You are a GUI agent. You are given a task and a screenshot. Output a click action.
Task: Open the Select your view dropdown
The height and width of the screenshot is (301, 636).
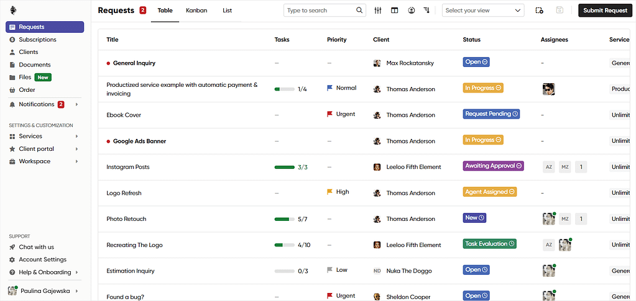click(483, 11)
